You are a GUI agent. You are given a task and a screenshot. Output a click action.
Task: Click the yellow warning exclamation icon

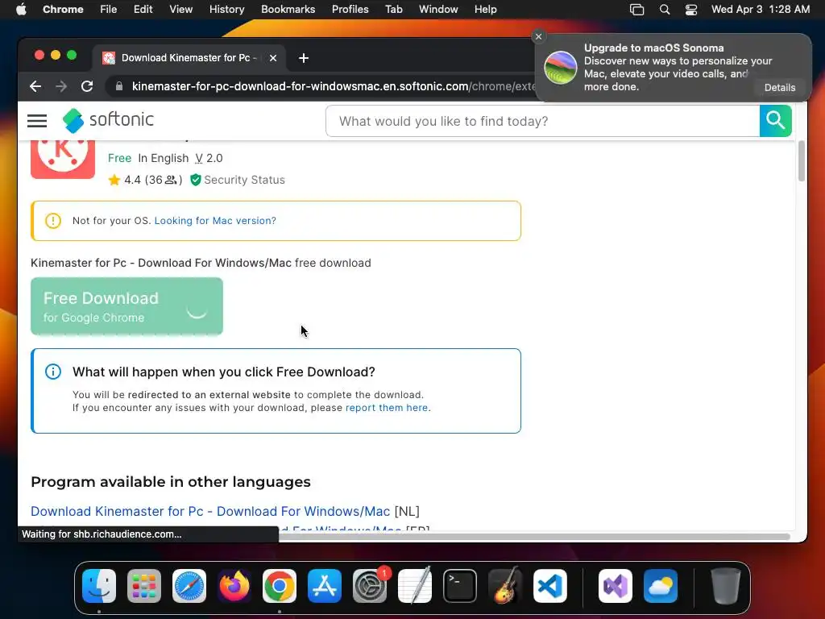pos(53,221)
